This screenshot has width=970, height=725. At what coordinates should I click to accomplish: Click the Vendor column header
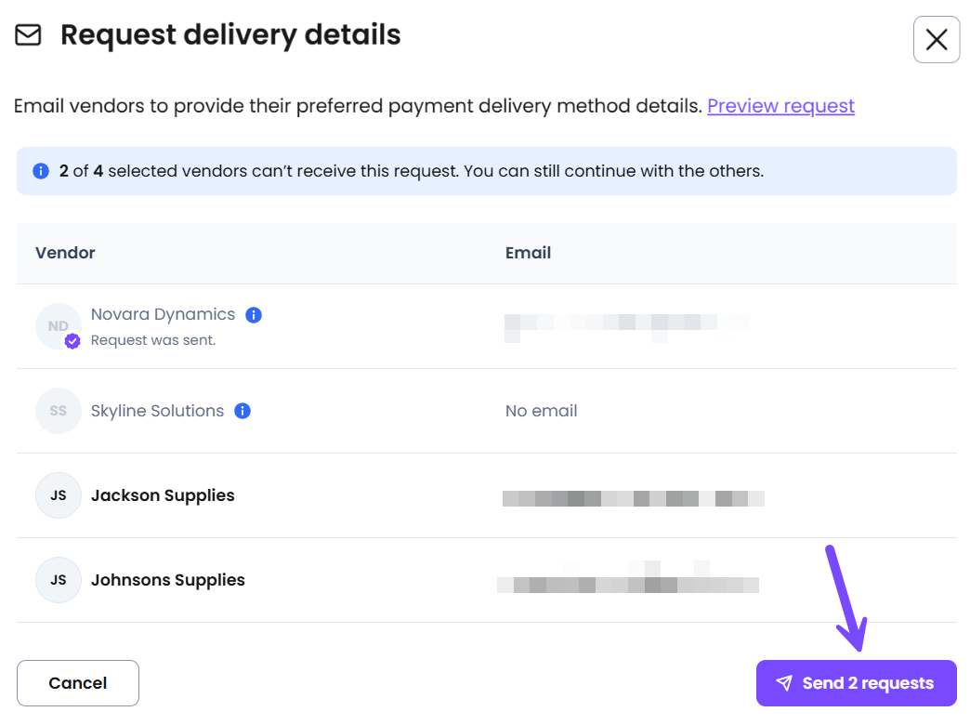(65, 253)
